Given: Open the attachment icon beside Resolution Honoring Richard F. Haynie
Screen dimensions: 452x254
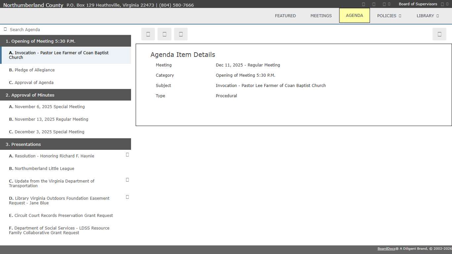Looking at the screenshot, I should [127, 154].
